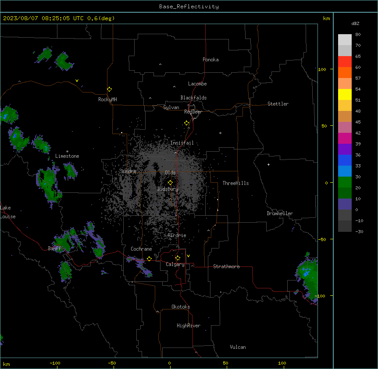This screenshot has width=378, height=369.
Task: Click the RedDeer city label
Action: coord(193,112)
